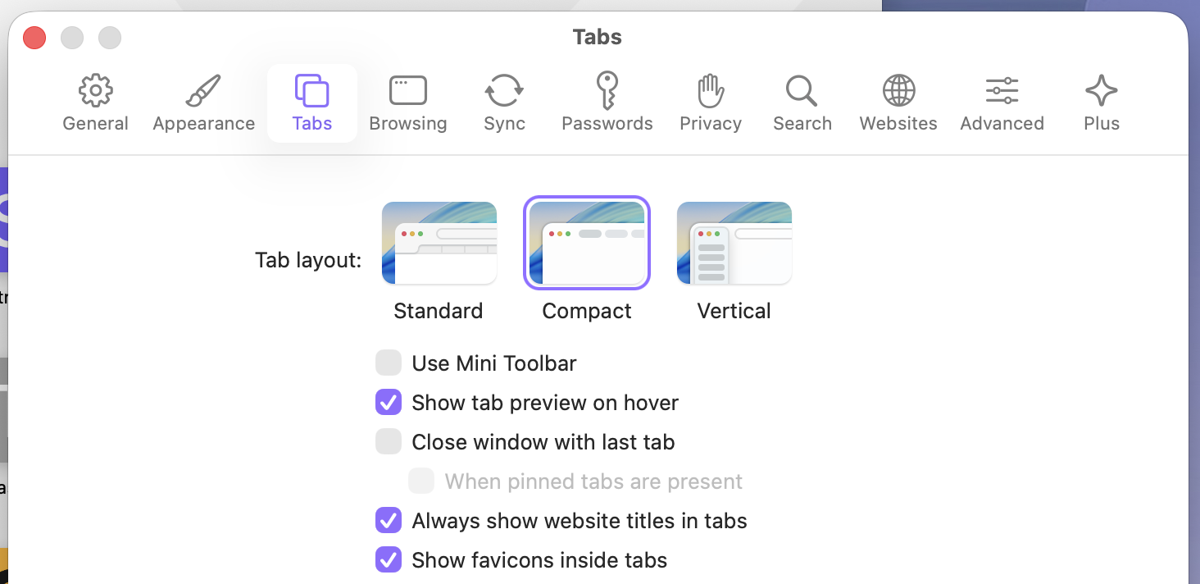
Task: Open the Websites globe icon
Action: click(898, 91)
